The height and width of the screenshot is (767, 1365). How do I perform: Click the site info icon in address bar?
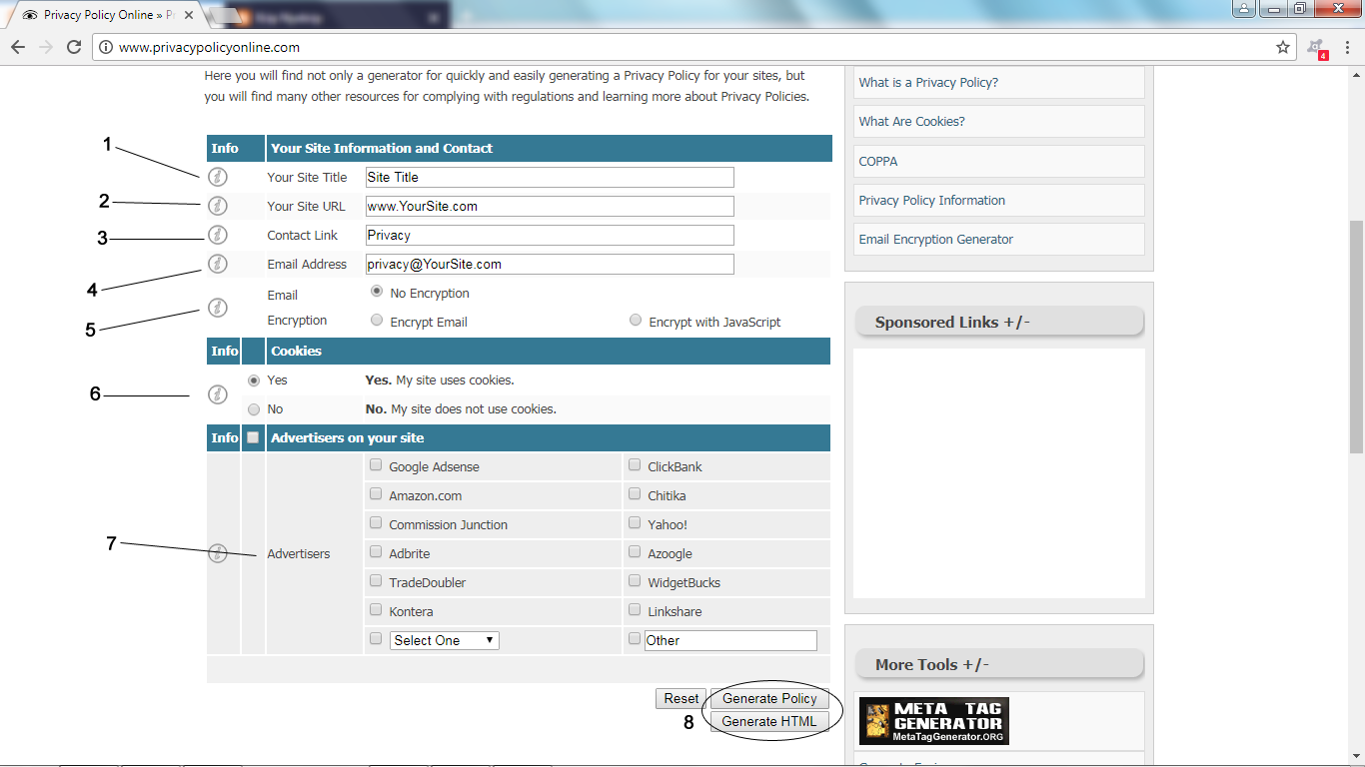(x=106, y=47)
